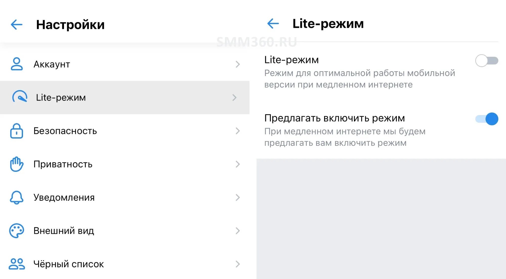Select the highlighted Lite-режим menu row

[125, 98]
